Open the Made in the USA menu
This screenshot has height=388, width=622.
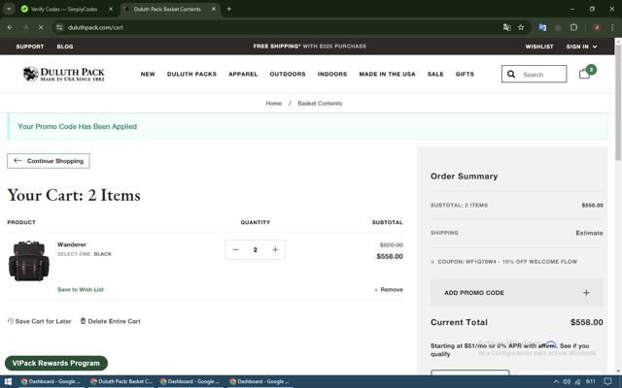pyautogui.click(x=387, y=74)
